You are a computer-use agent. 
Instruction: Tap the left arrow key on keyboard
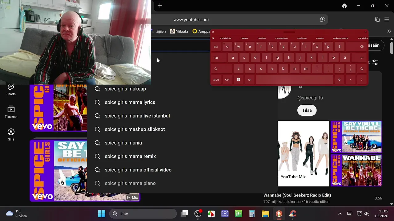[351, 79]
